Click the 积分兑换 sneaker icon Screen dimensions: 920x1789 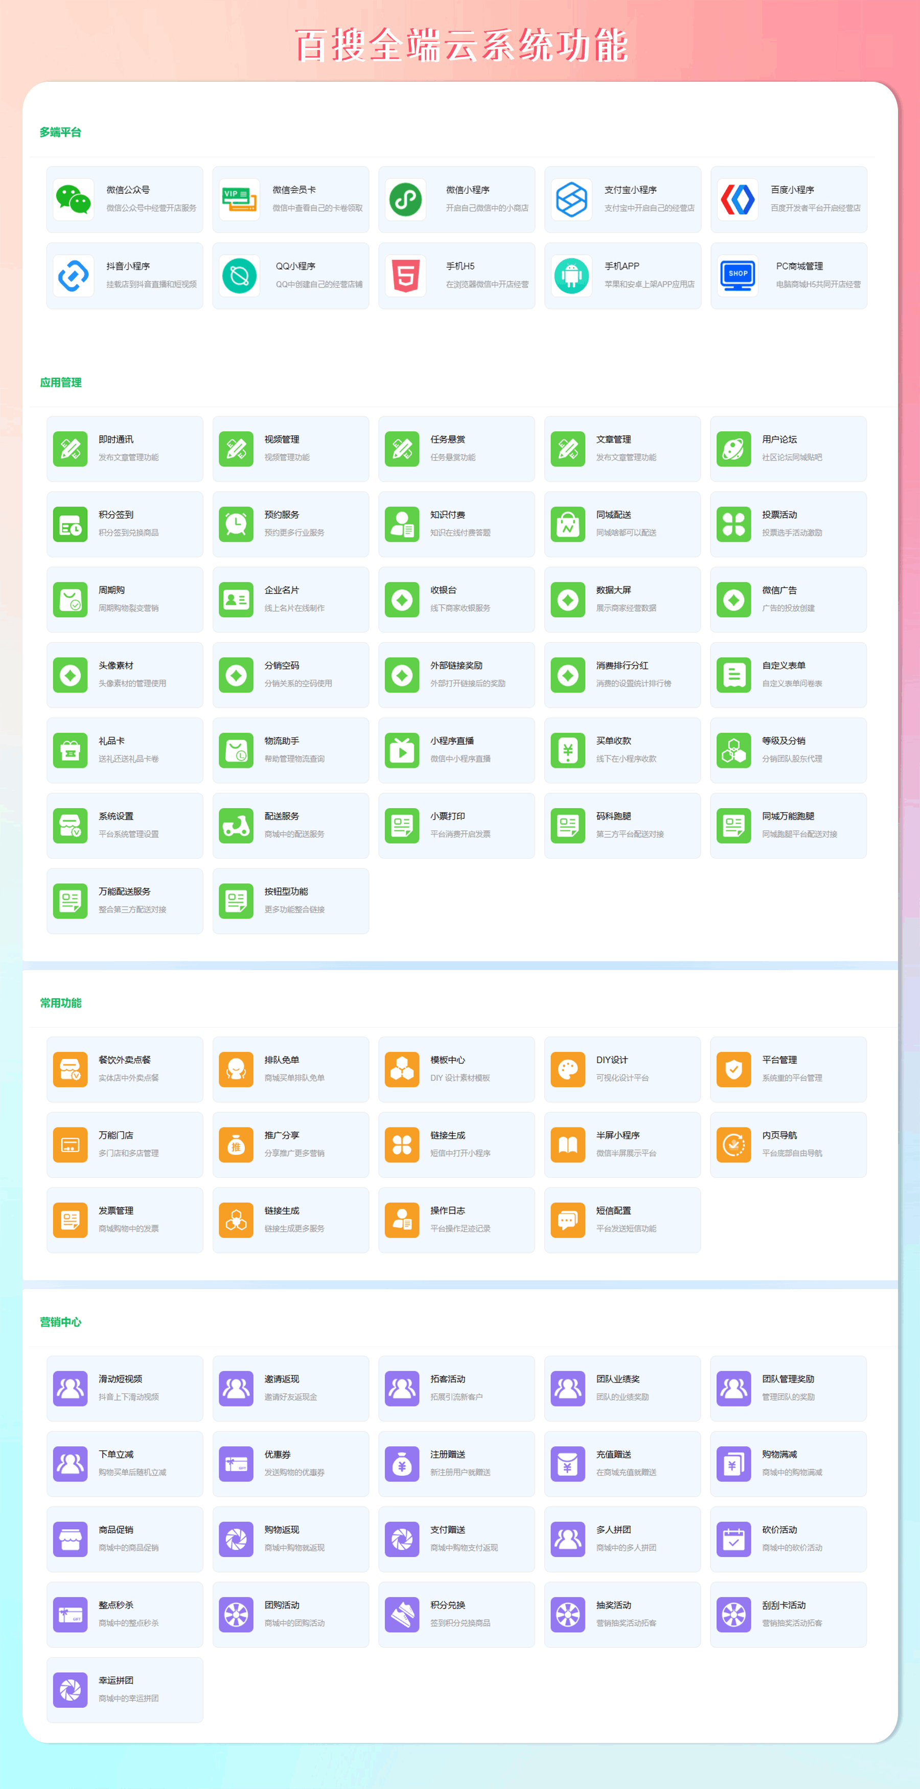point(402,1615)
